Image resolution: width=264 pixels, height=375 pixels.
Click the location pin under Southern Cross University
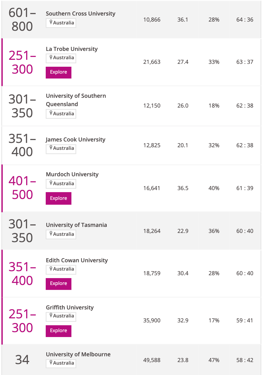point(51,23)
